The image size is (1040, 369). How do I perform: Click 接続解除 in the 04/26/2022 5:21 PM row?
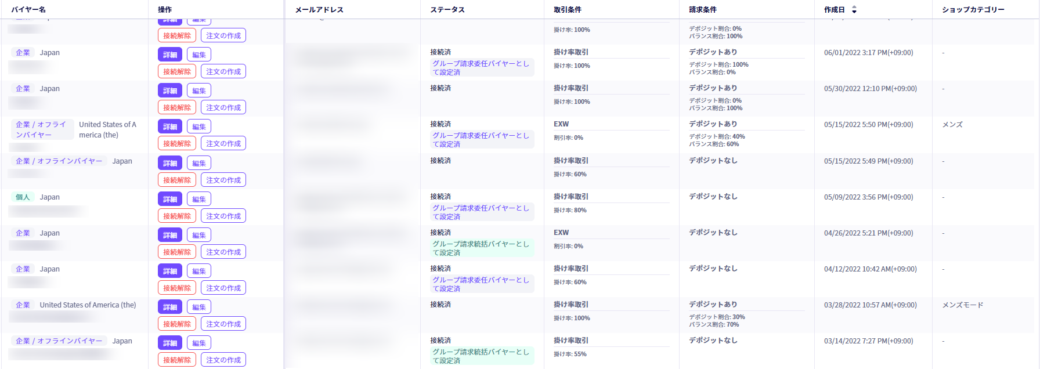tap(177, 252)
